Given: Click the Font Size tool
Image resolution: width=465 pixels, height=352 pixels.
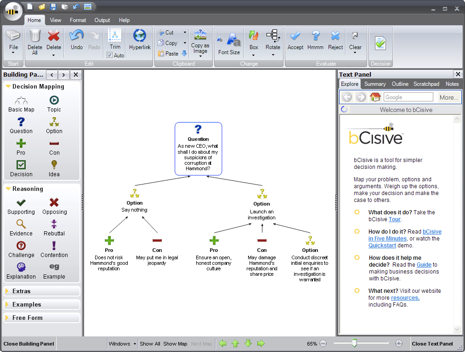Looking at the screenshot, I should (x=229, y=43).
